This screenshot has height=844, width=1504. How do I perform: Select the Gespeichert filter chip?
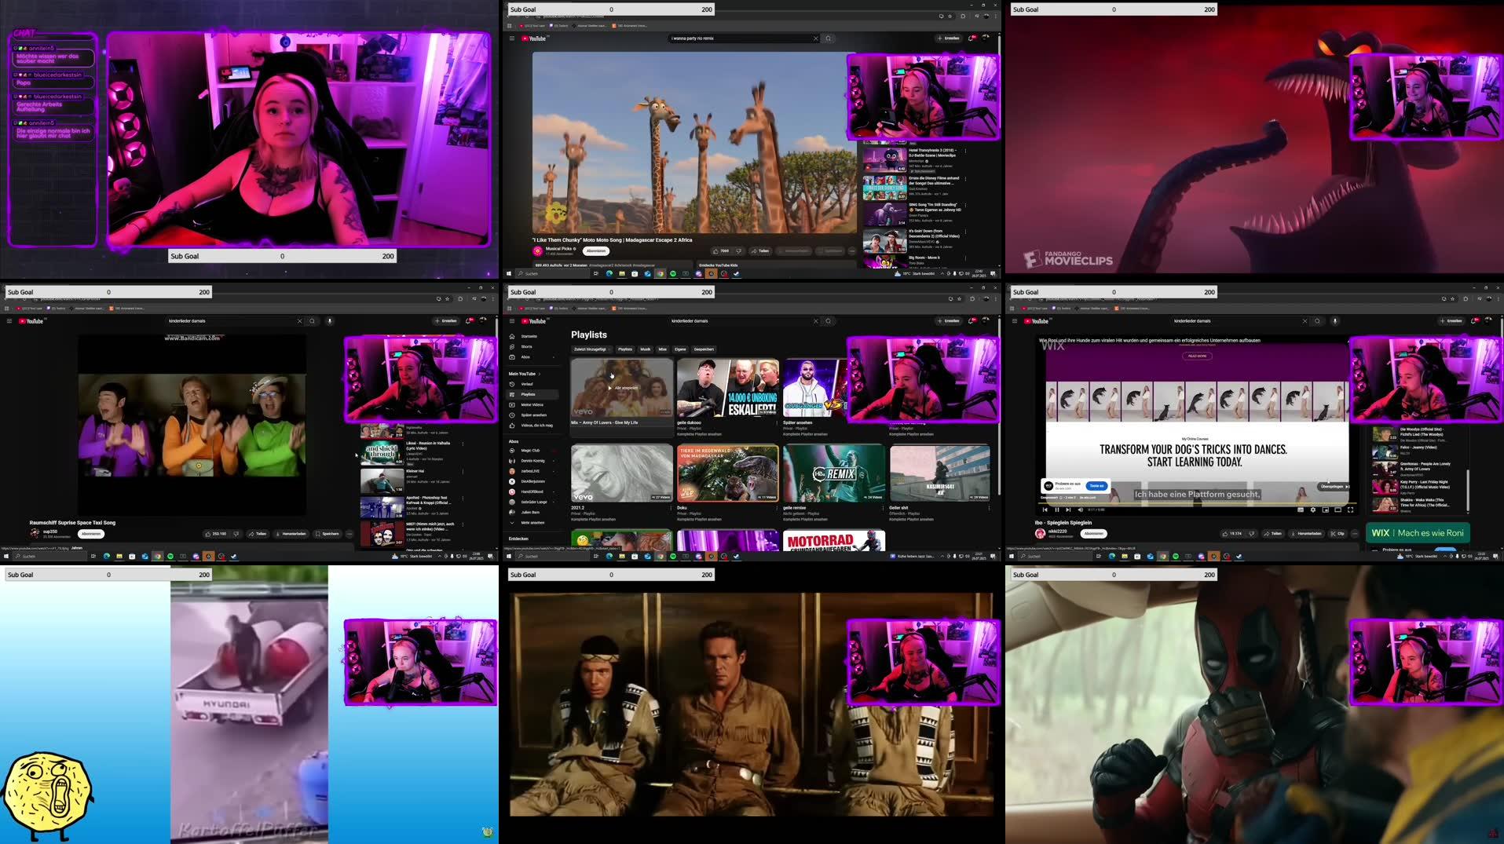point(704,349)
